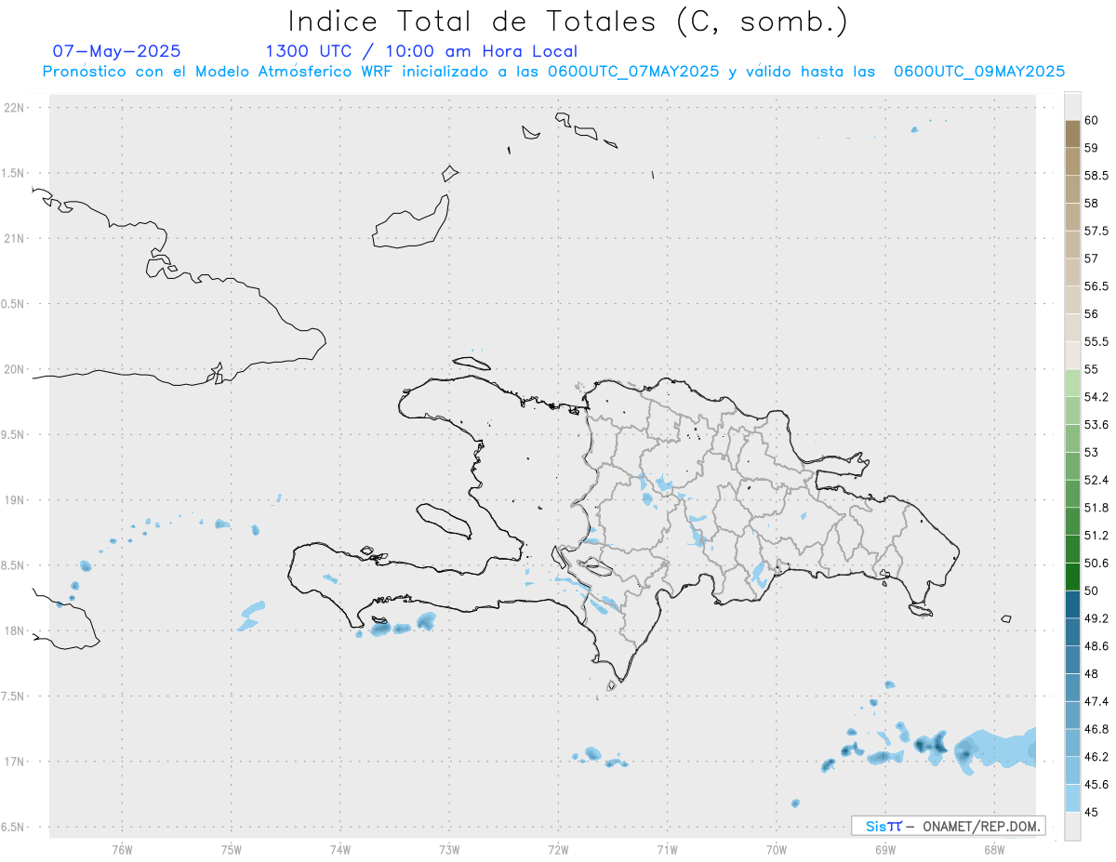The height and width of the screenshot is (862, 1116).
Task: Click longitude axis label '76W'
Action: point(122,849)
